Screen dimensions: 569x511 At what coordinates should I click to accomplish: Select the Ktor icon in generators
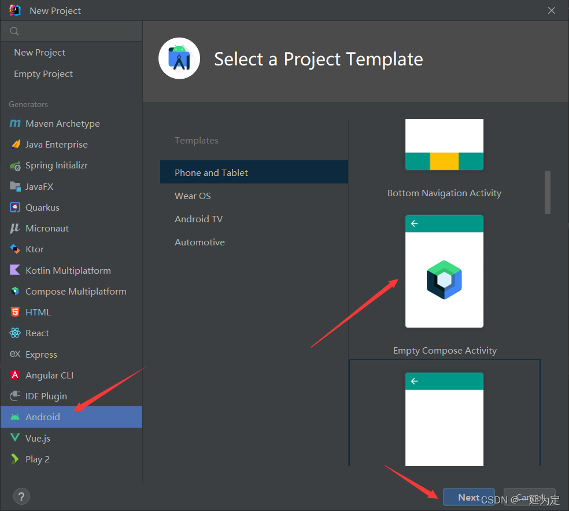15,249
